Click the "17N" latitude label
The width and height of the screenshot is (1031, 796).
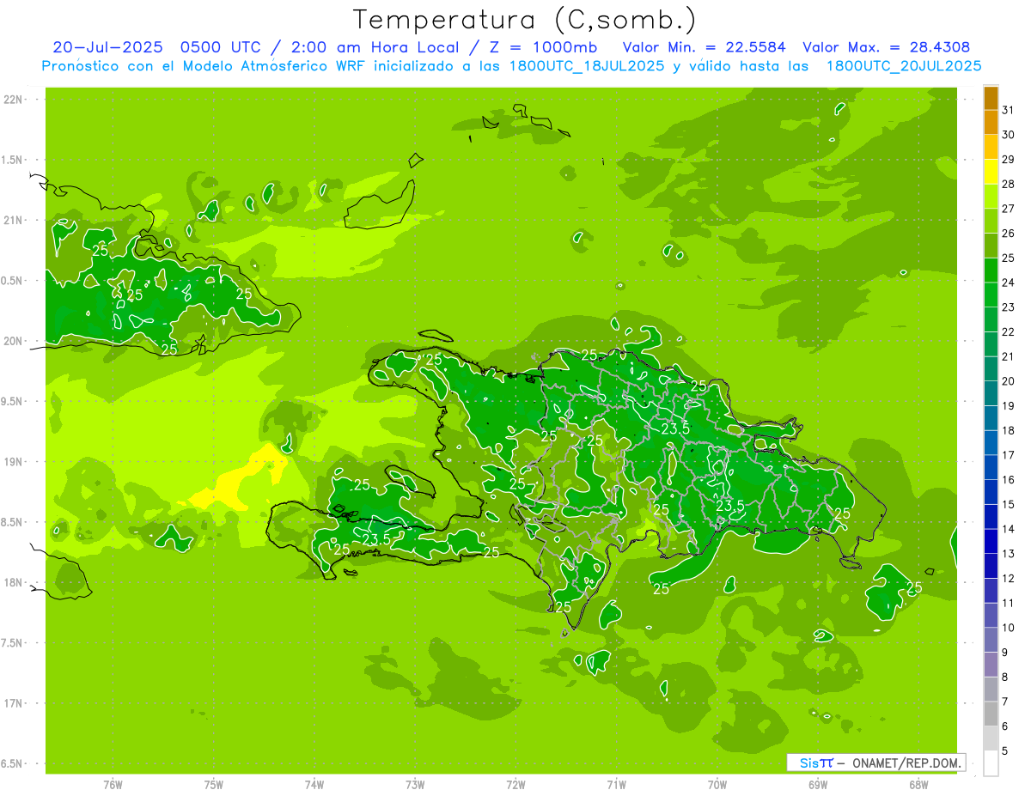coord(15,703)
